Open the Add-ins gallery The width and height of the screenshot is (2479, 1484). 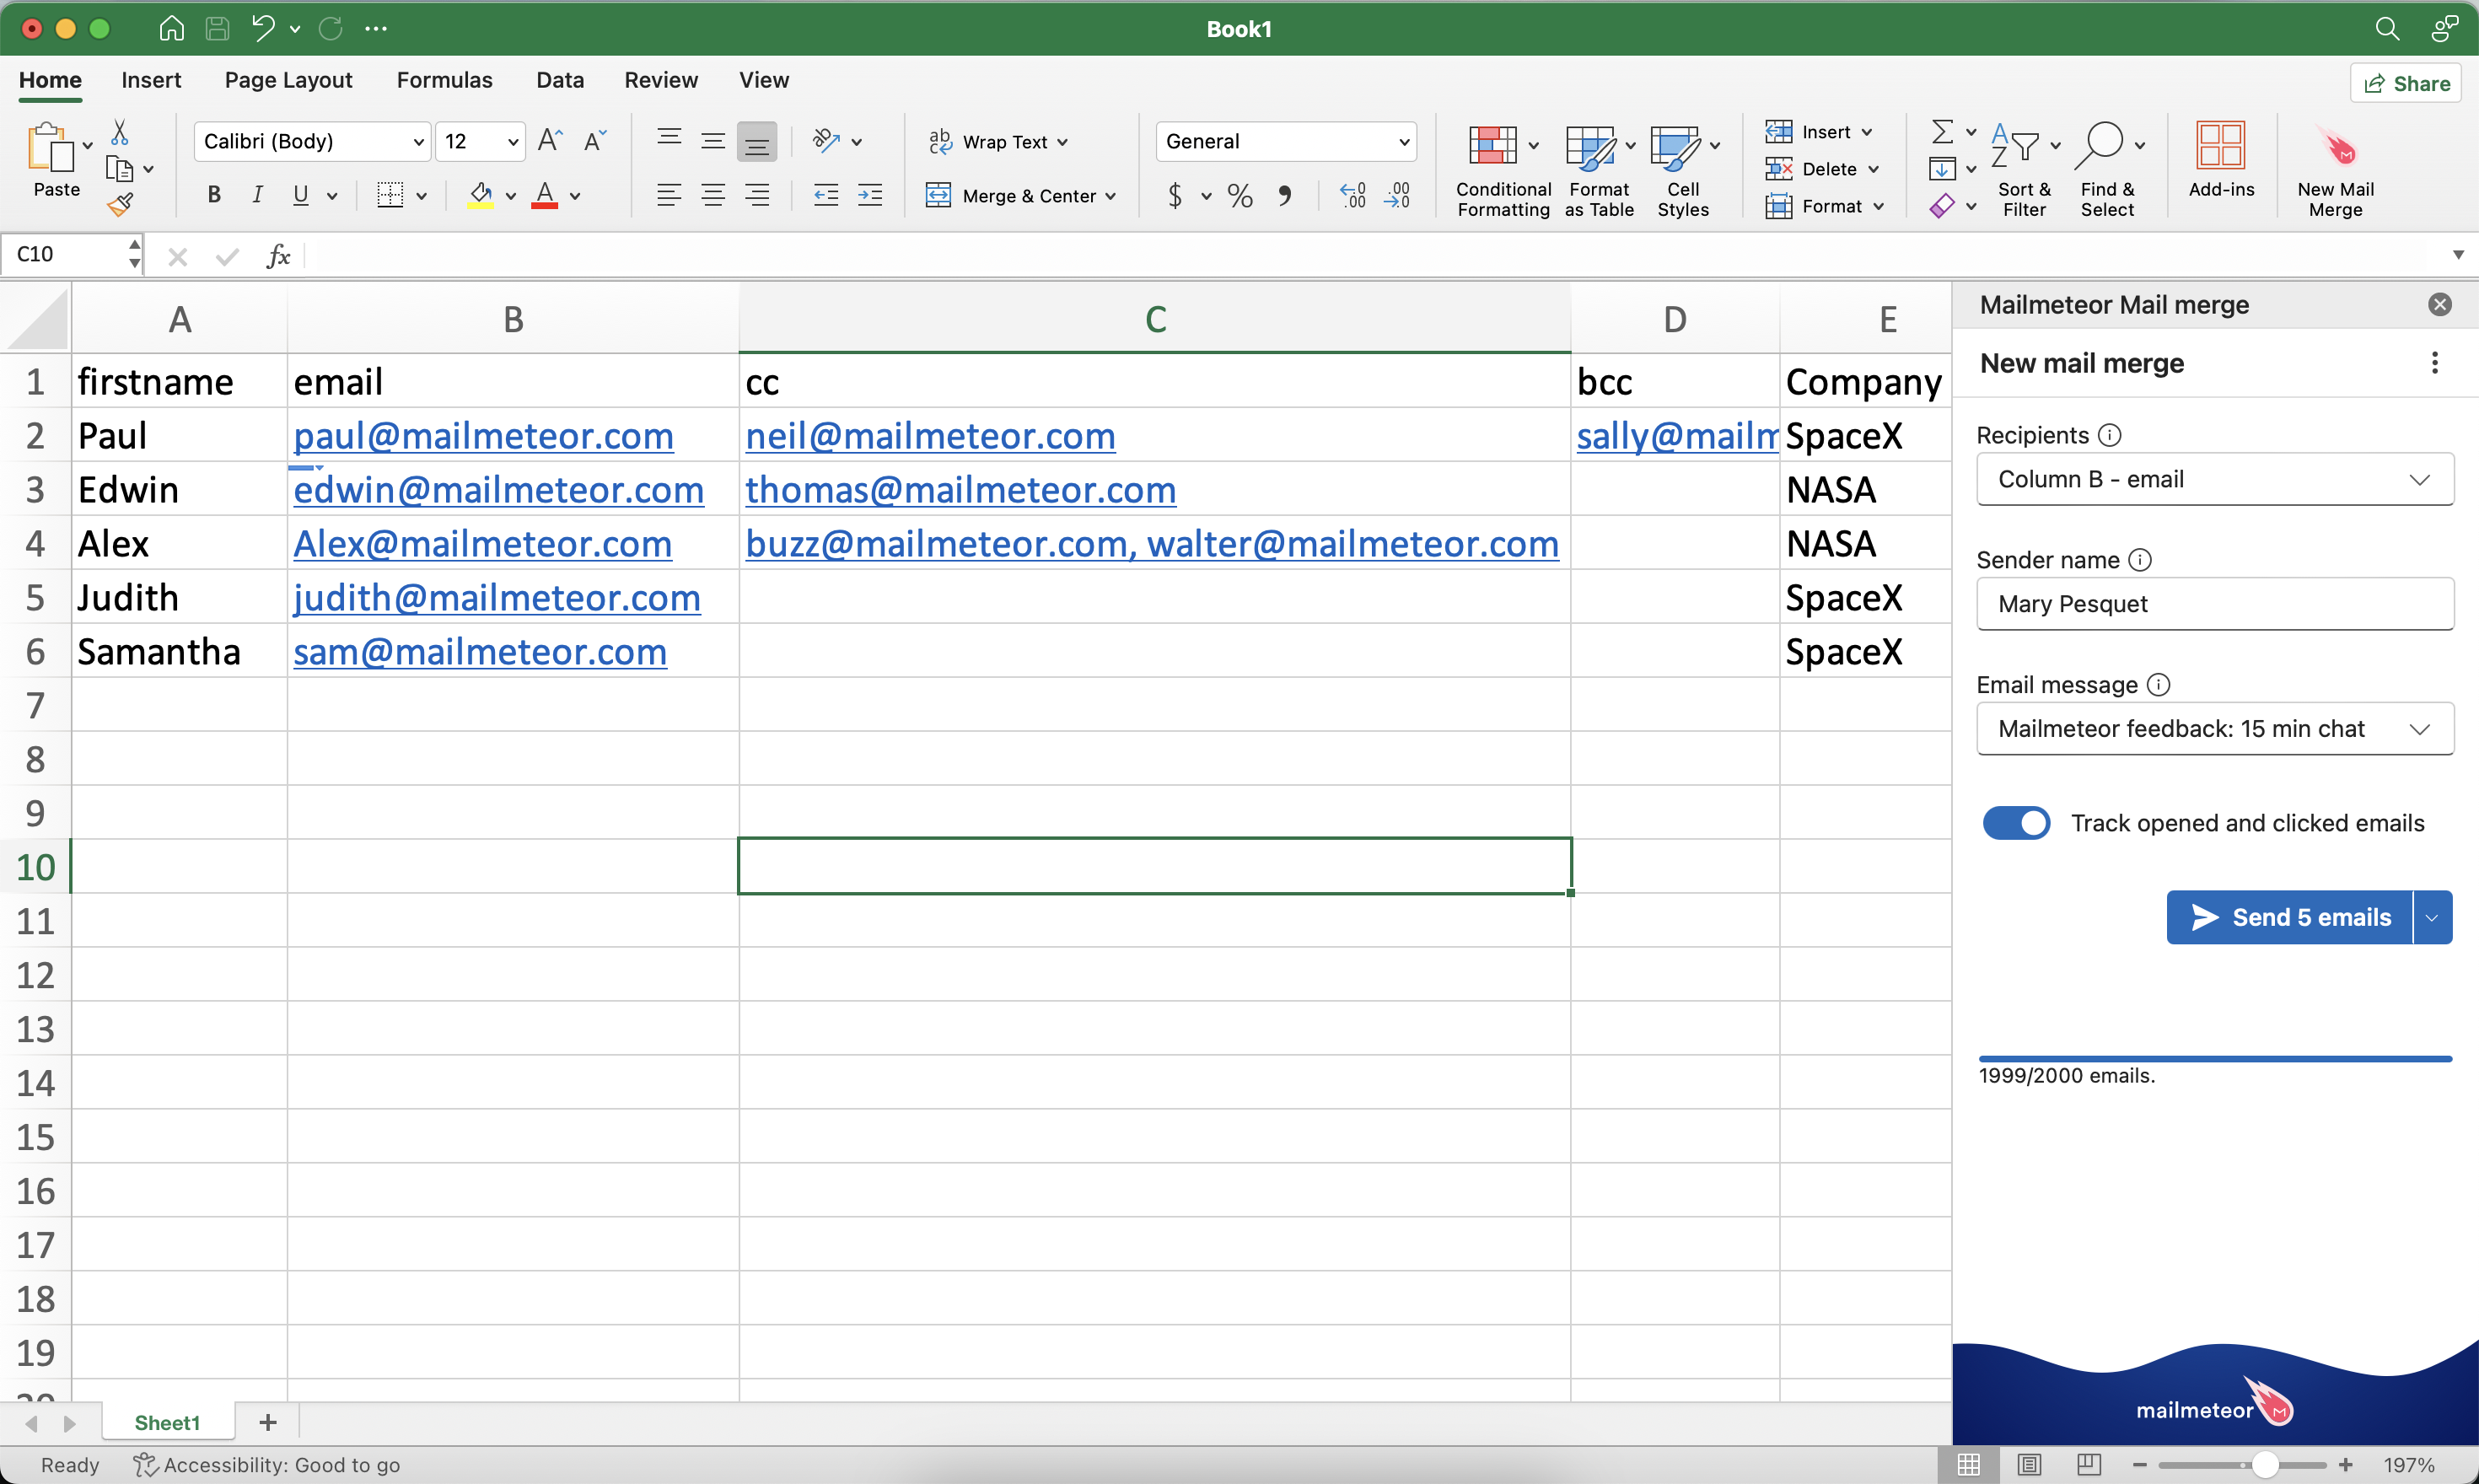click(2221, 160)
